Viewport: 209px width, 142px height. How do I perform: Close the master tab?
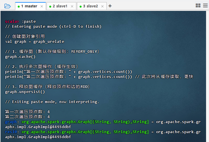(42, 6)
